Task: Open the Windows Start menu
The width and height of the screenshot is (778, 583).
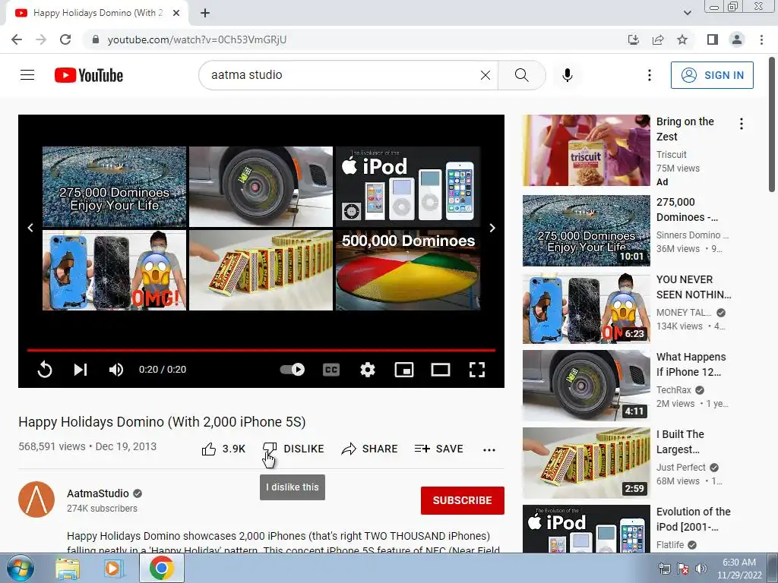Action: pos(21,568)
